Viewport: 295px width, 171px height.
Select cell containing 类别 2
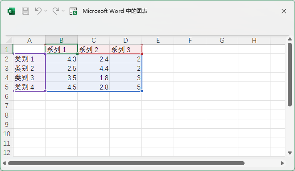pyautogui.click(x=29, y=68)
